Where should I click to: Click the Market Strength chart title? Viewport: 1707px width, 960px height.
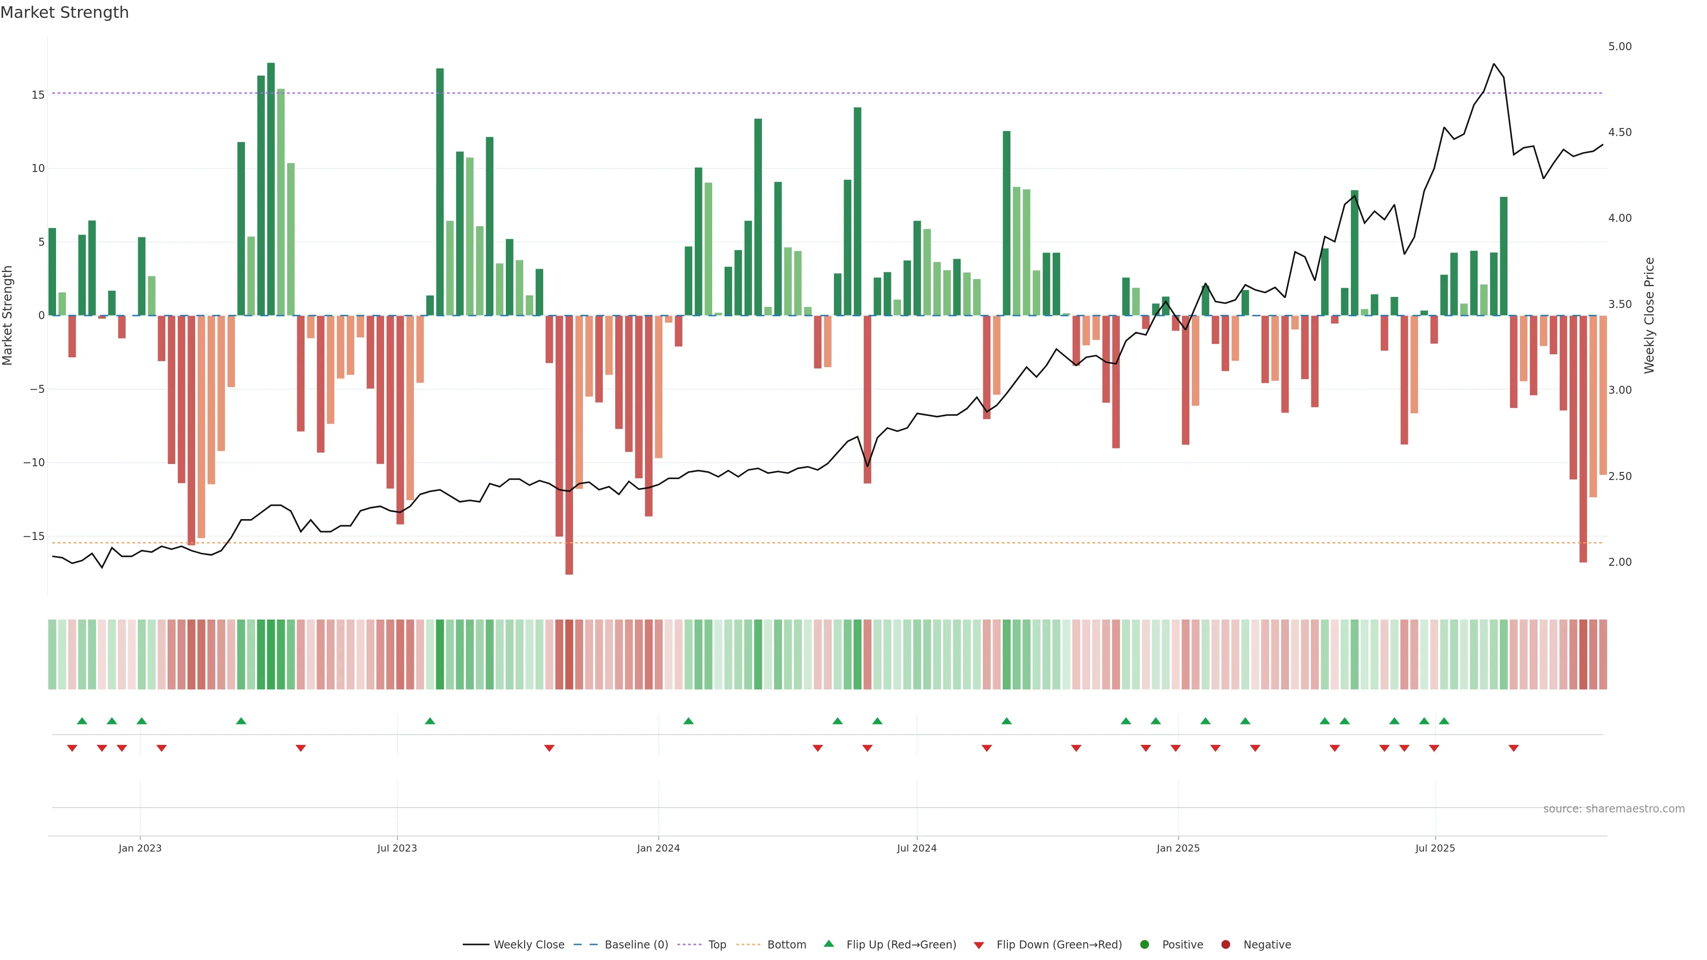tap(64, 12)
